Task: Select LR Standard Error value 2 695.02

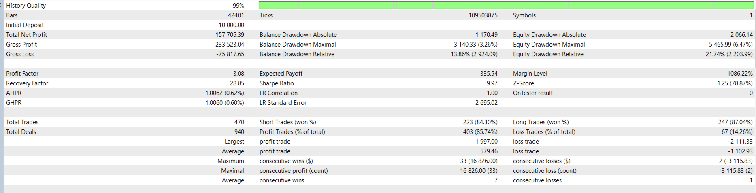Action: (x=487, y=103)
